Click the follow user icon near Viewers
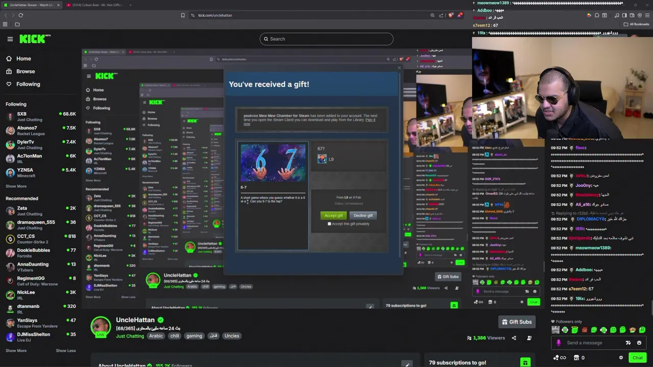Image resolution: width=653 pixels, height=367 pixels. [529, 338]
